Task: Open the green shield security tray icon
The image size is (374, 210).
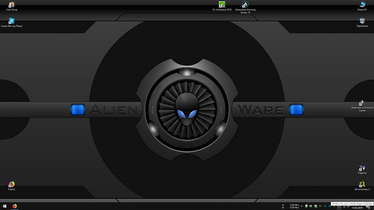Action: [316, 206]
